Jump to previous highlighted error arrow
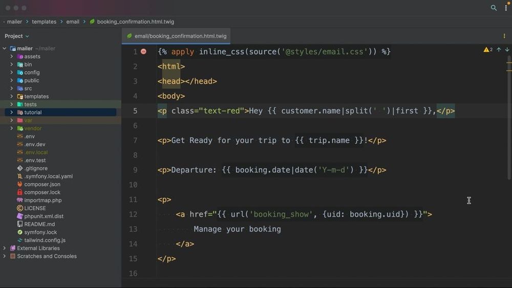 coord(499,50)
